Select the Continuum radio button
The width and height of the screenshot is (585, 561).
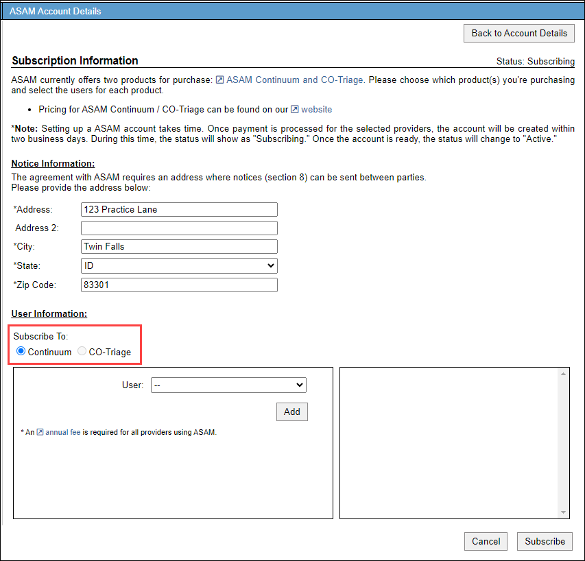(x=21, y=351)
